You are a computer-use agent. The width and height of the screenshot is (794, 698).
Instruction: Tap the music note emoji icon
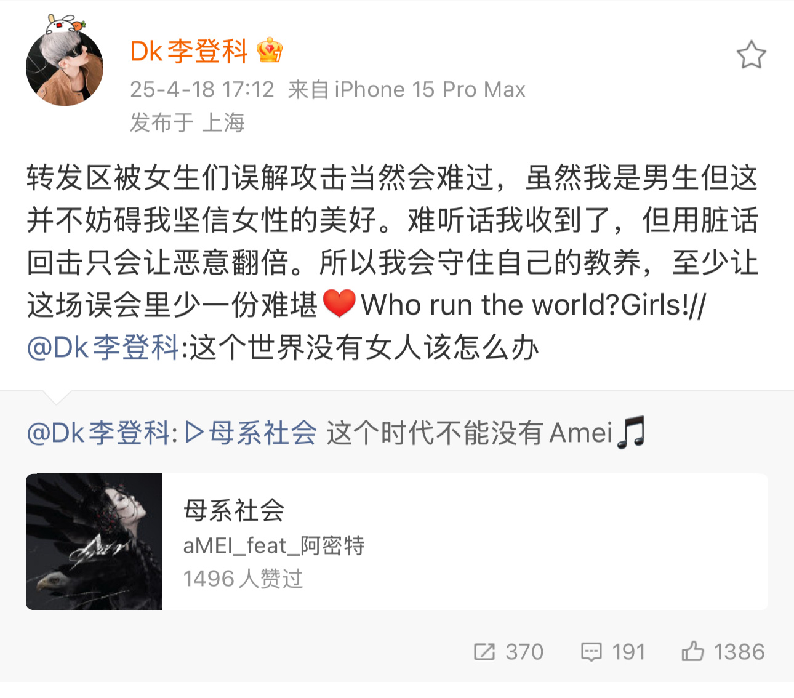(x=632, y=432)
